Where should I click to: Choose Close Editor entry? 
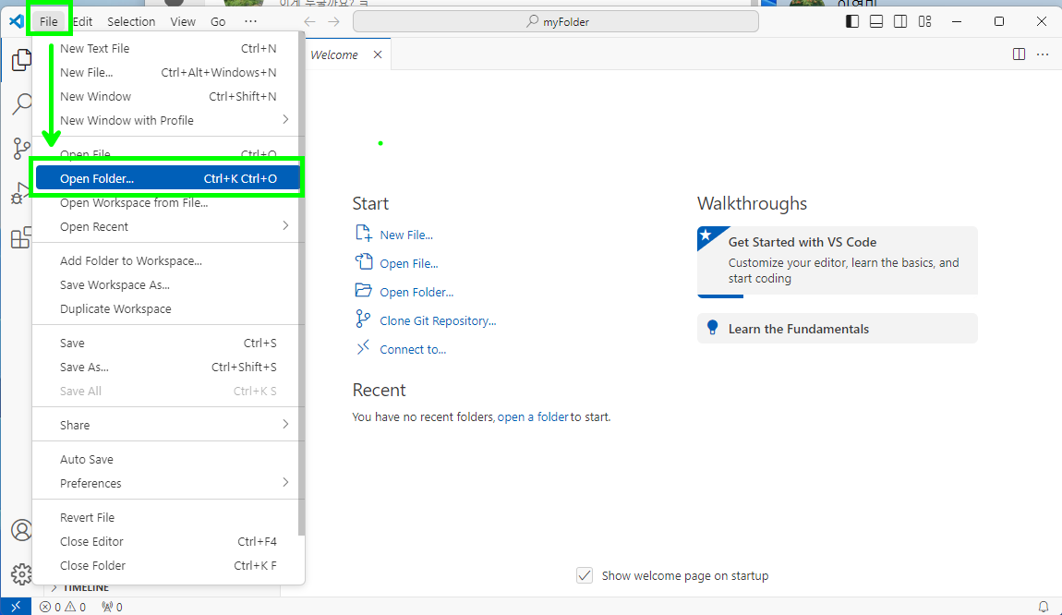coord(166,542)
